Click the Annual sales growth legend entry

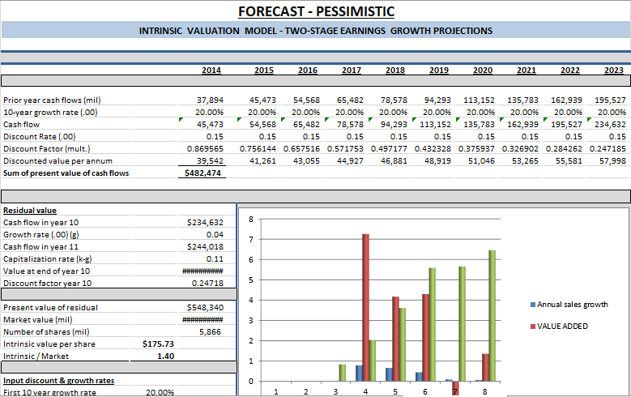pos(569,305)
